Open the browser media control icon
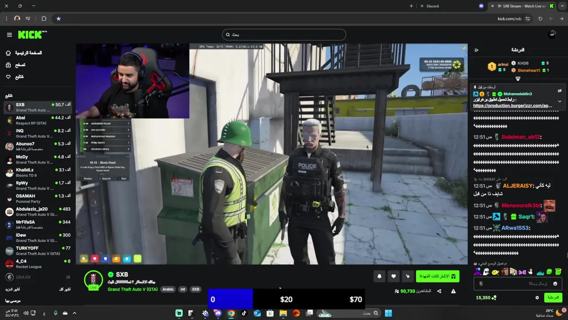Screen dimensions: 568x320 tap(28, 19)
